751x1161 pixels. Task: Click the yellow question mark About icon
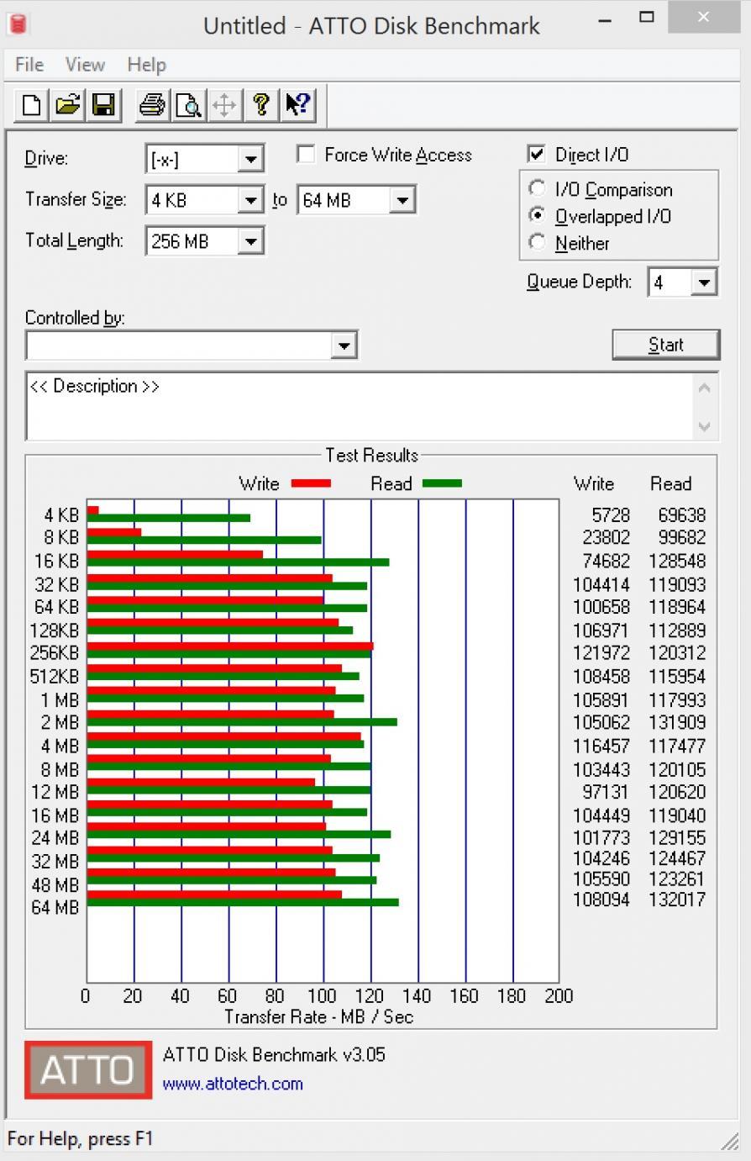tap(260, 105)
